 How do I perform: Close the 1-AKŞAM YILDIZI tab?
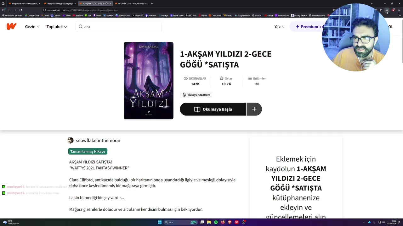(x=111, y=3)
